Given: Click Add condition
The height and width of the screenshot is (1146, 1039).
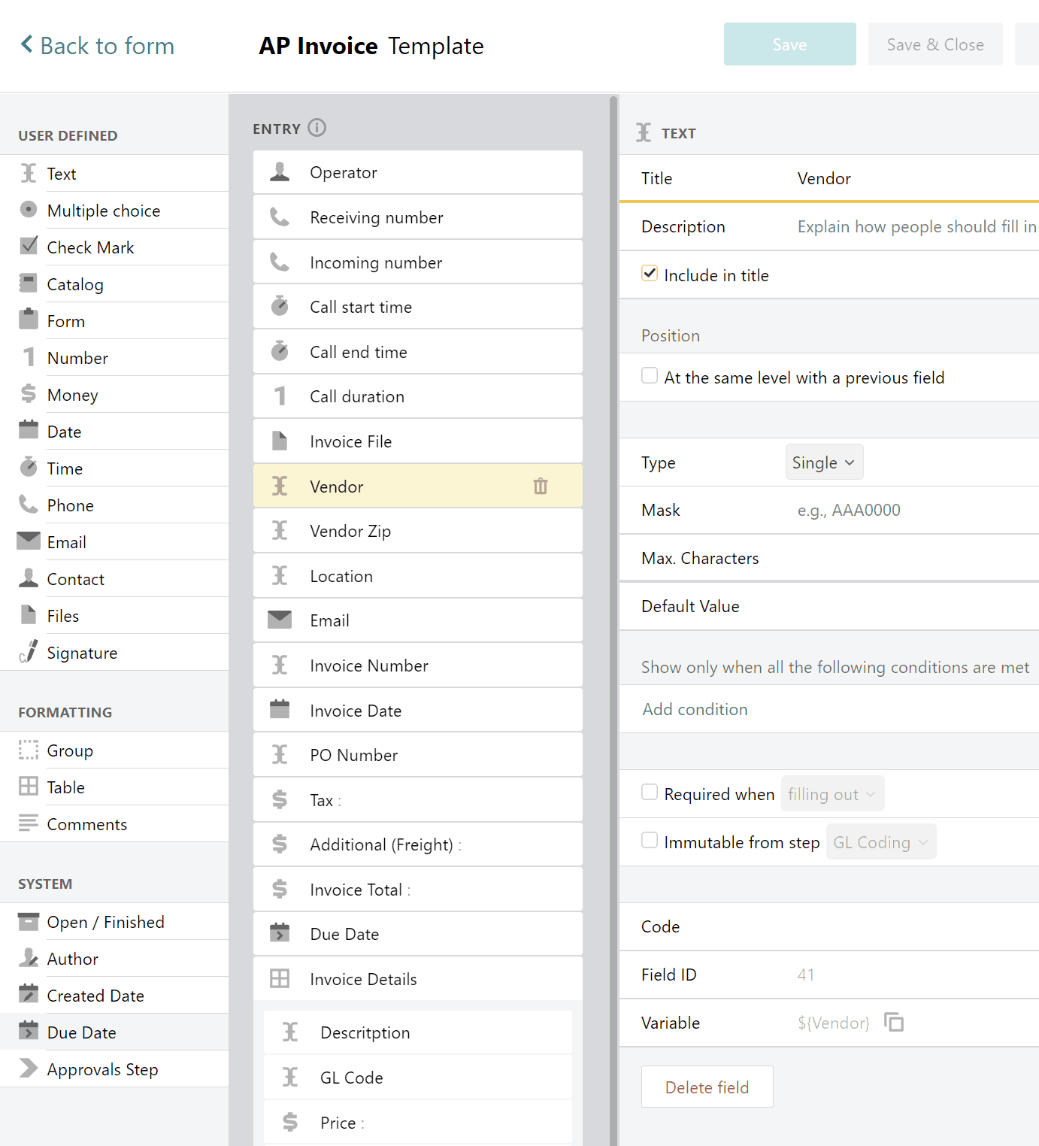Looking at the screenshot, I should tap(694, 709).
